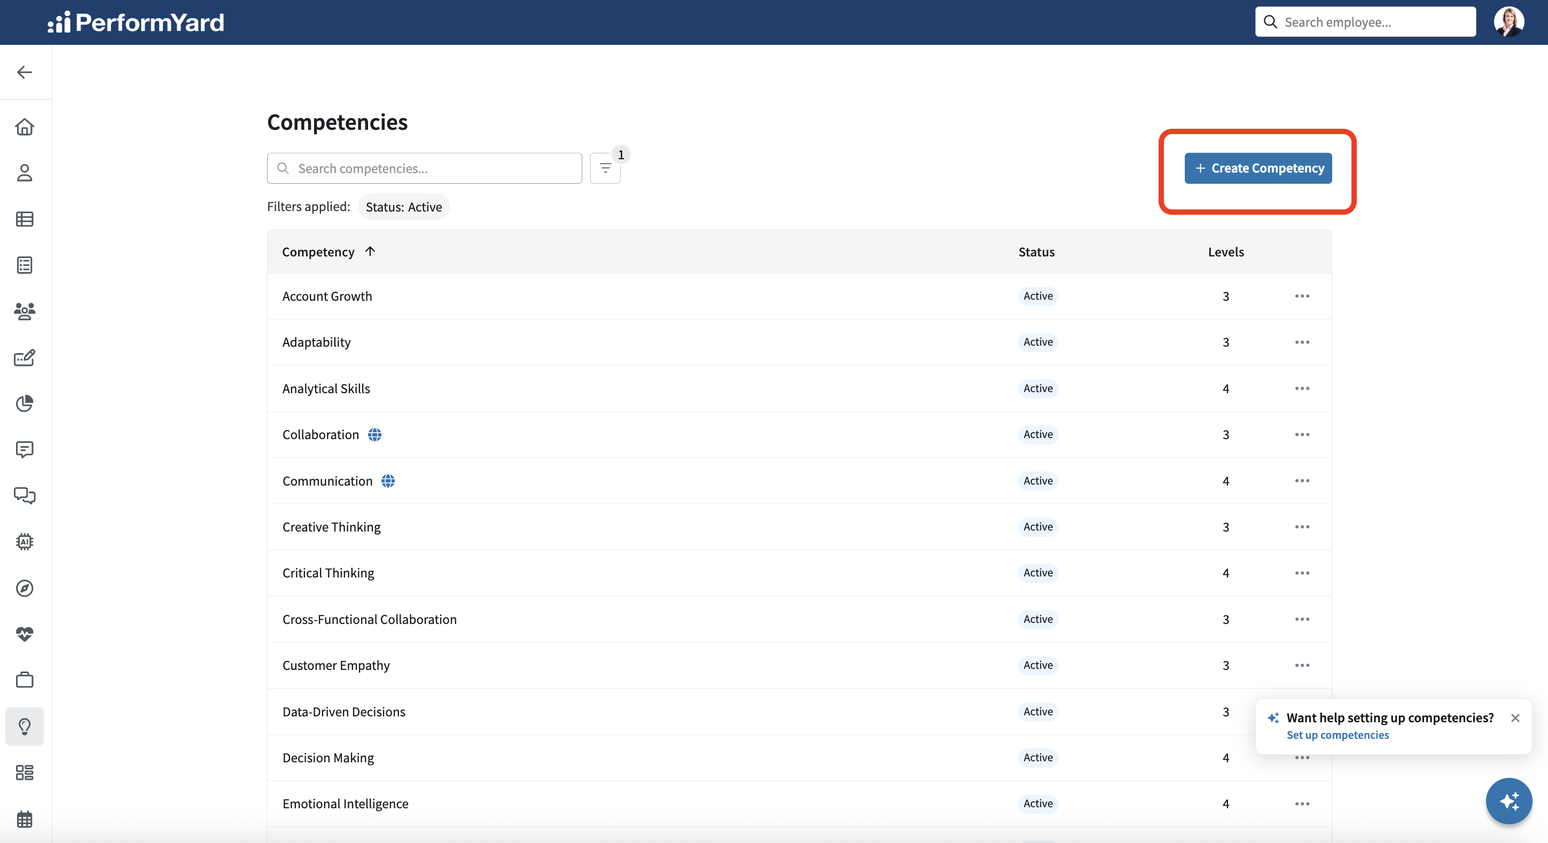Viewport: 1548px width, 843px height.
Task: Open the pie chart reports icon
Action: tap(25, 403)
